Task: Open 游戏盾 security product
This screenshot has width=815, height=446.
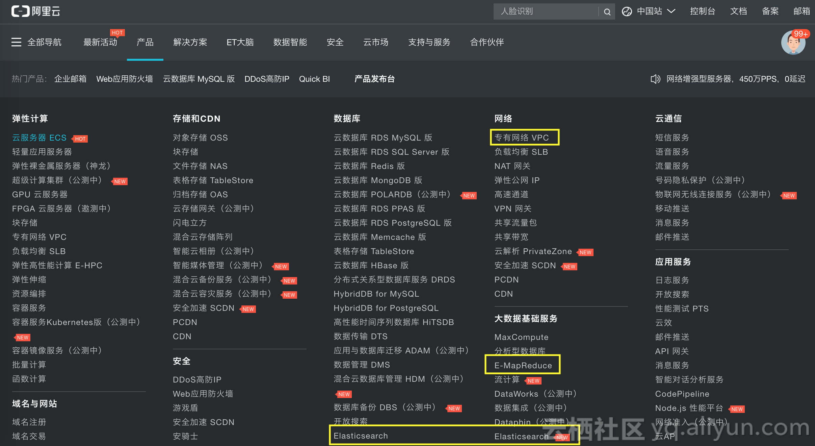Action: point(185,408)
